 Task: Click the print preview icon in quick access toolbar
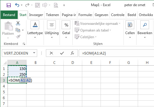(56, 5)
